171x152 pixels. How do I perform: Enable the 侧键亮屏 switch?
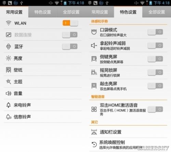coord(155,59)
